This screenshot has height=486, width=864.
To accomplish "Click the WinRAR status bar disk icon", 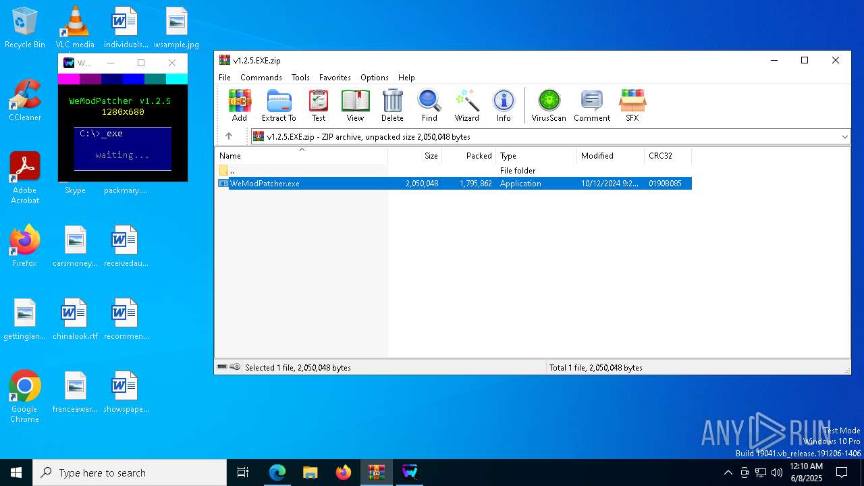I will pyautogui.click(x=222, y=367).
